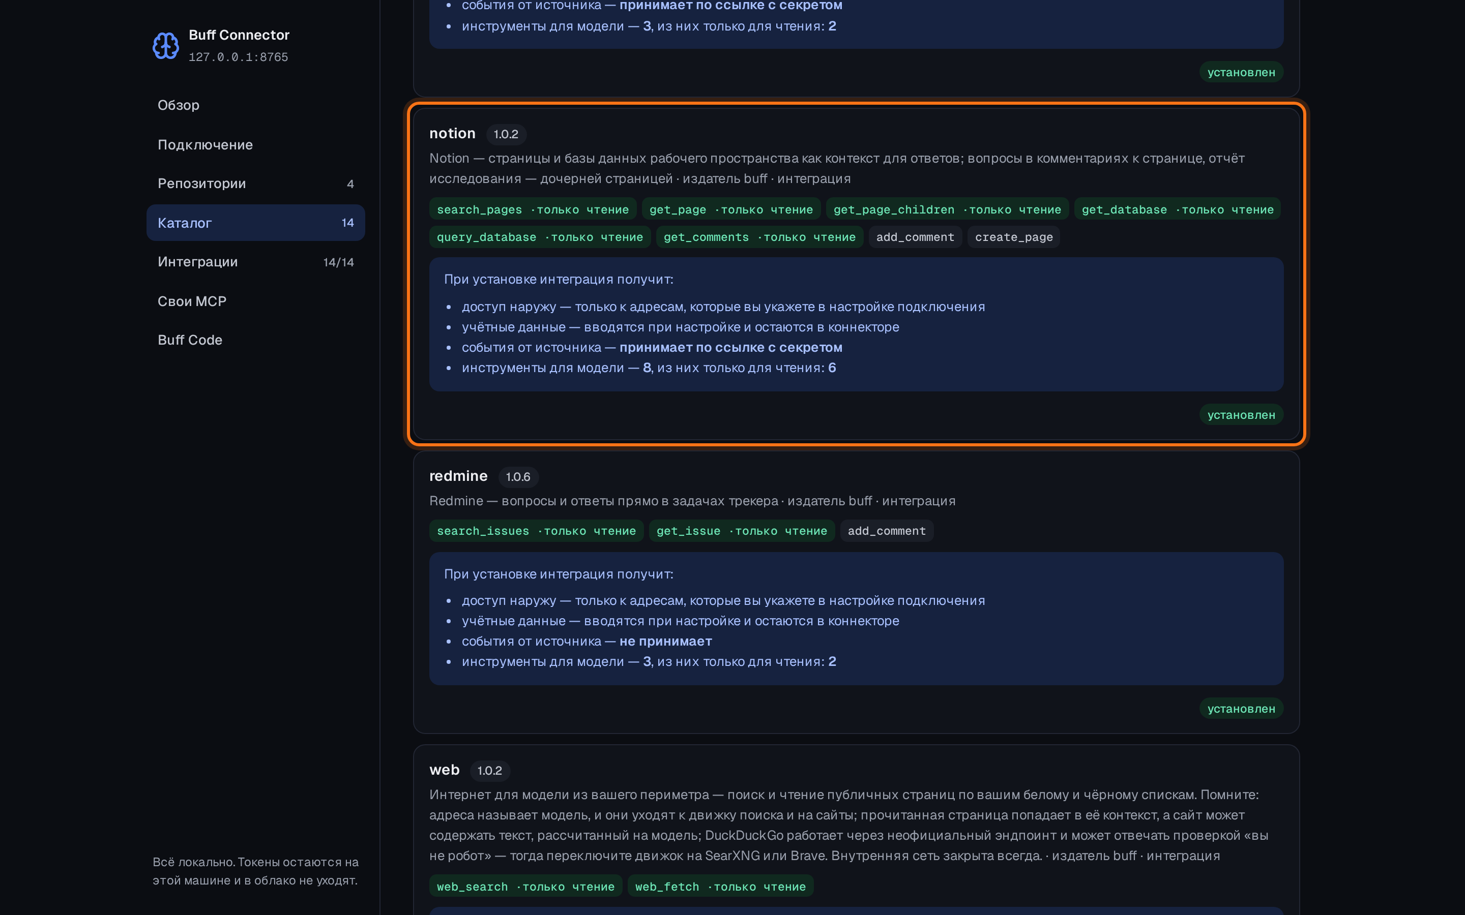Click web version 1.0.2 badge
1465x915 pixels.
[490, 770]
